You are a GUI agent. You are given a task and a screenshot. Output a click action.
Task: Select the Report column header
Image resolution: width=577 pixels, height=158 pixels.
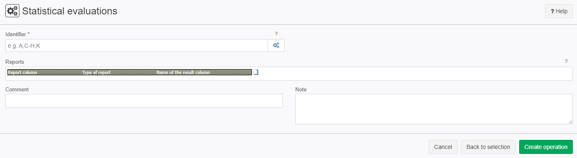[22, 72]
